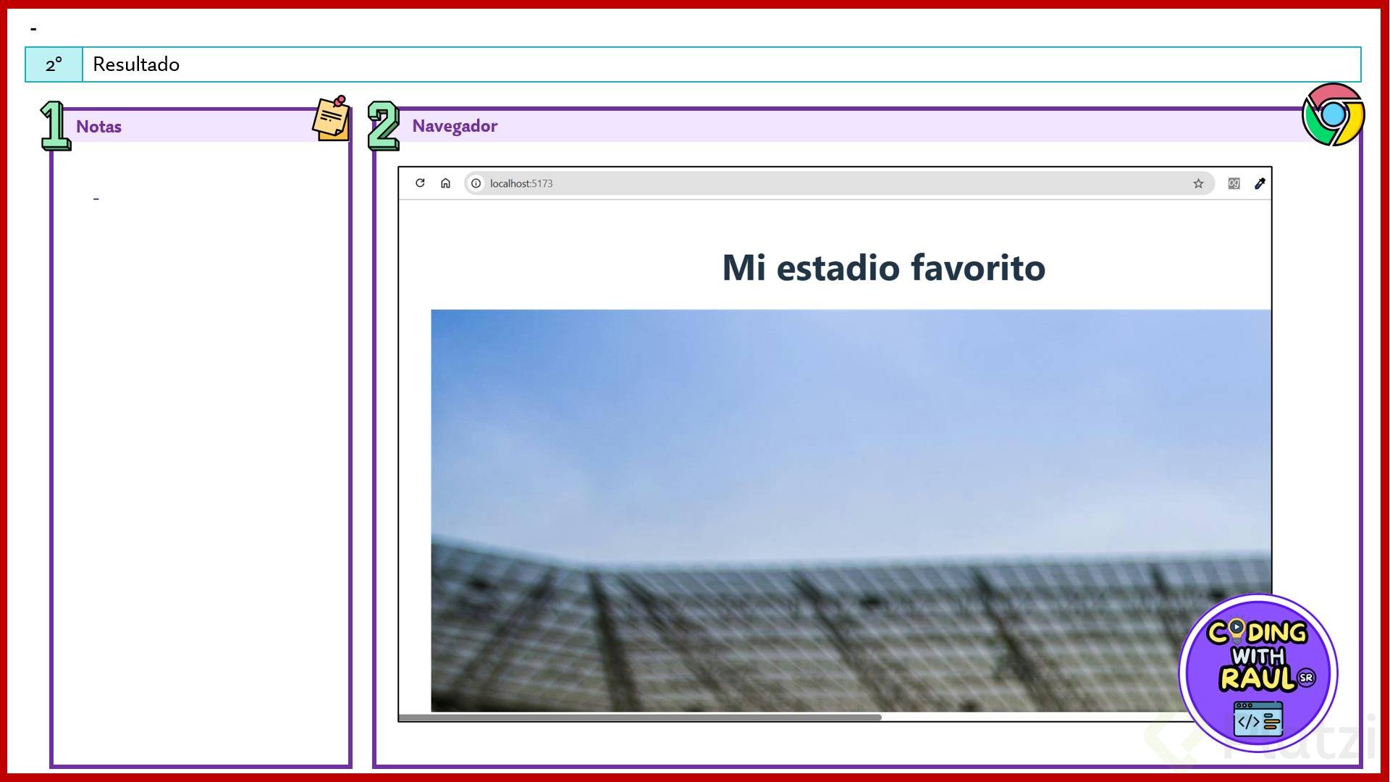Select the eyedropper color picker extension
This screenshot has height=782, width=1390.
[1260, 183]
